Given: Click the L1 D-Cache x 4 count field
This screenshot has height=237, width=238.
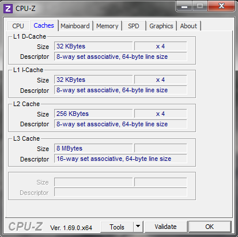Looking at the screenshot, I should pos(161,46).
